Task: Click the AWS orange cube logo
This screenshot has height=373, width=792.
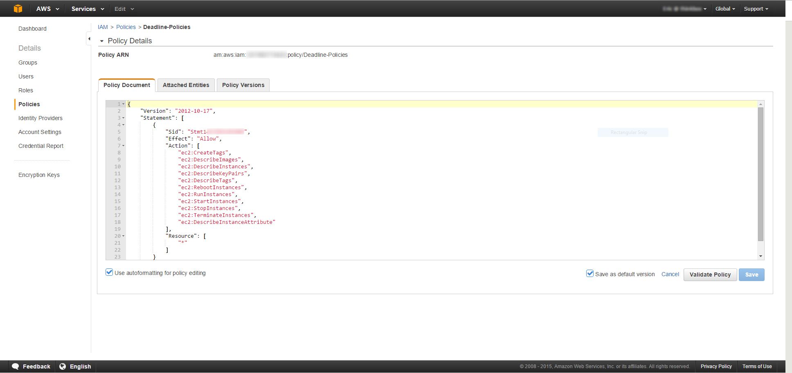Action: (18, 9)
